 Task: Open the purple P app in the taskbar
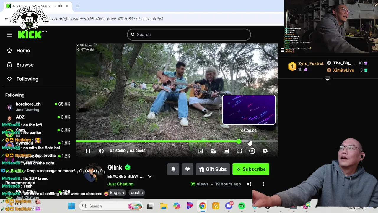pyautogui.click(x=190, y=206)
